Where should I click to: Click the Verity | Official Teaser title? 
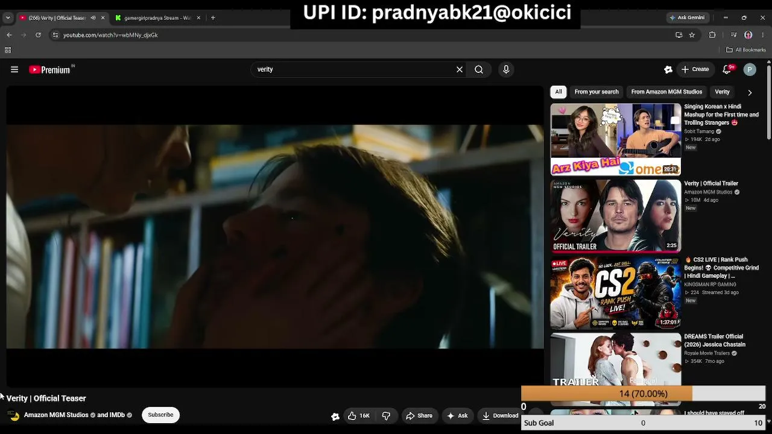(46, 398)
